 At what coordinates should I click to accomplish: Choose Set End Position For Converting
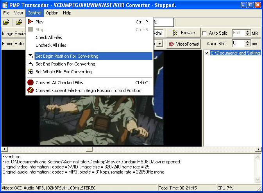(x=89, y=64)
